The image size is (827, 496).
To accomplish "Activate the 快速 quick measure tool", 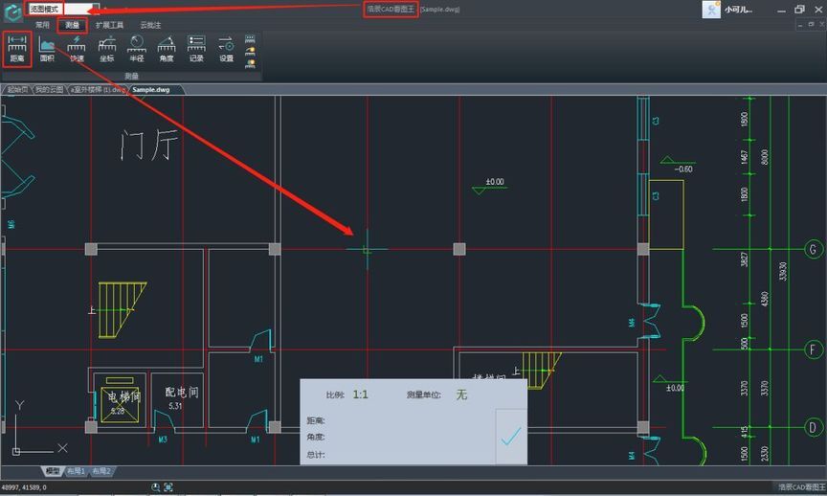I will pyautogui.click(x=77, y=48).
